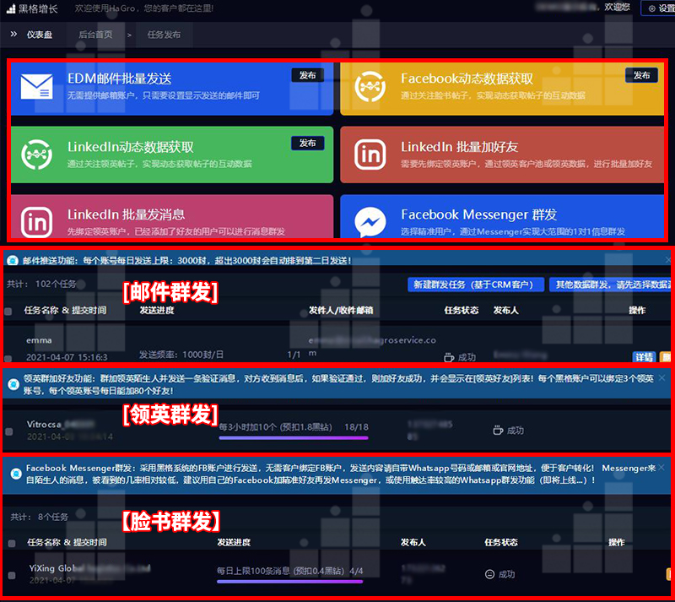Click the EDM mail envelope icon
Image resolution: width=675 pixels, height=602 pixels.
coord(37,85)
